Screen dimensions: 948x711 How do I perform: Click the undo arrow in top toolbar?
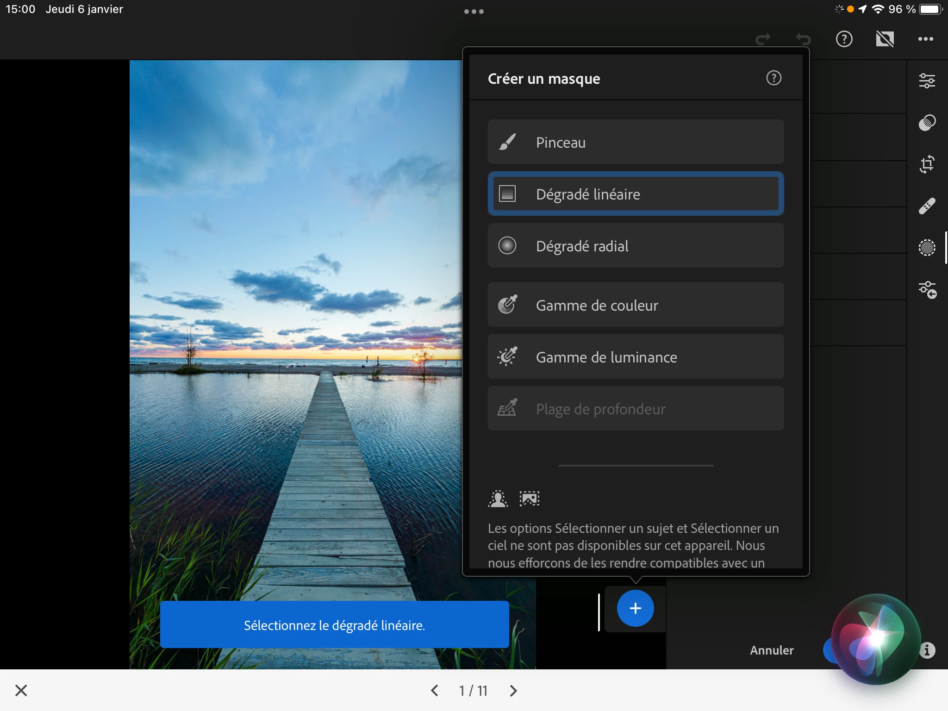coord(803,39)
